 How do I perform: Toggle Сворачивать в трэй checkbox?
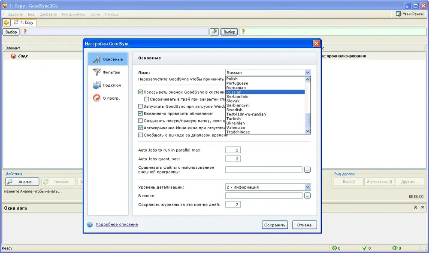tap(147, 99)
